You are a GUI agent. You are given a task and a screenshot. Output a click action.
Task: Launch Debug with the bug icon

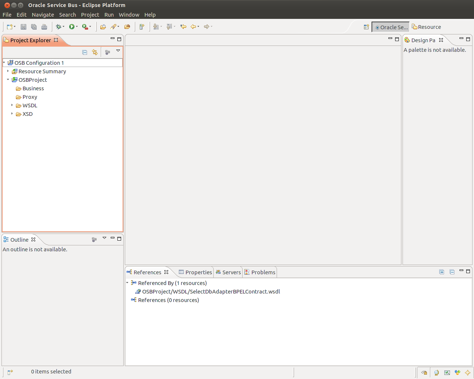[x=58, y=27]
